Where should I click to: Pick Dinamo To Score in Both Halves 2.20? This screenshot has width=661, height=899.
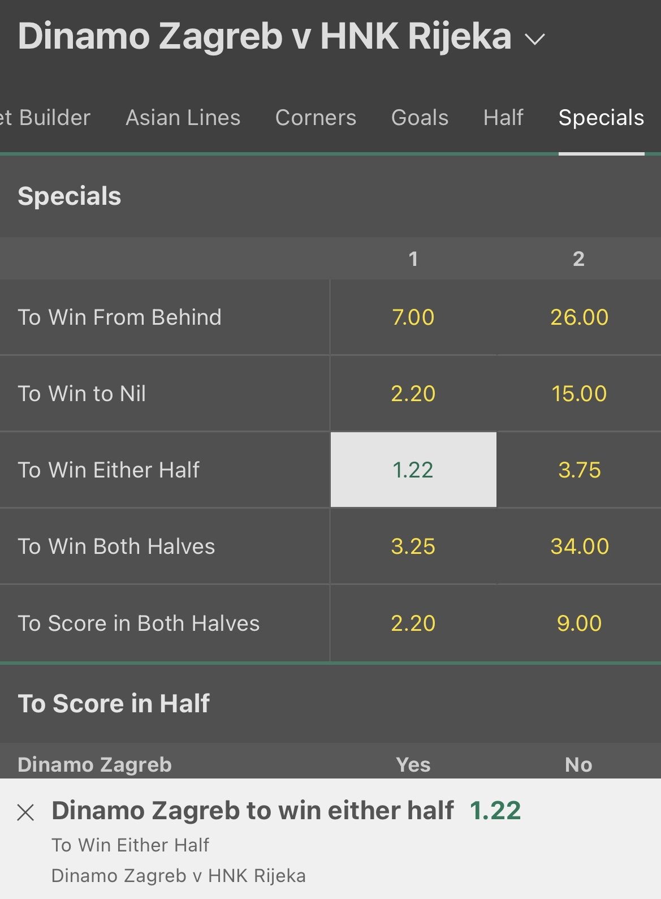coord(413,623)
